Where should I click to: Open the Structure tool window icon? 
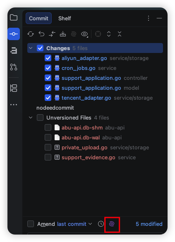[x=14, y=50]
